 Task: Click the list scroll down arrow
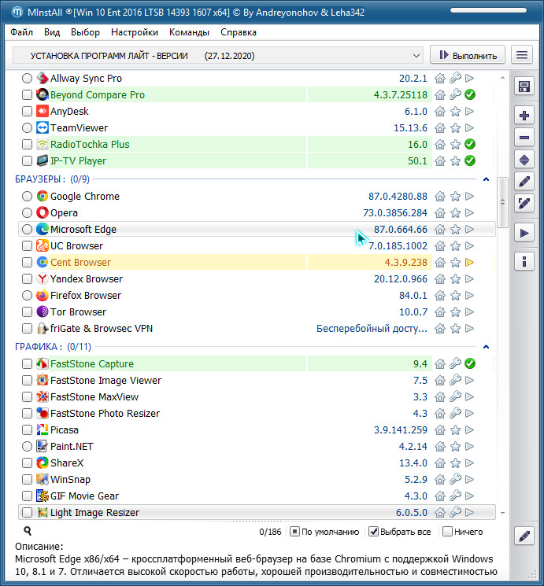pyautogui.click(x=502, y=513)
